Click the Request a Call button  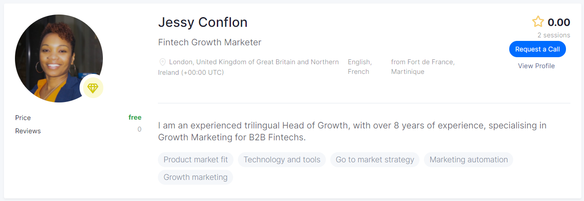point(537,49)
